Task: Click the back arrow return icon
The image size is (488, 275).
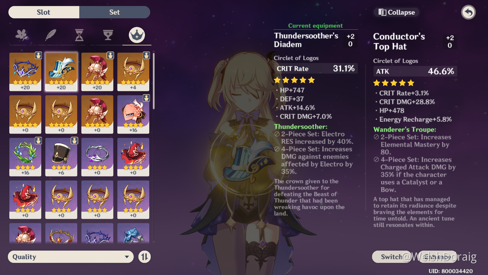Action: point(468,12)
